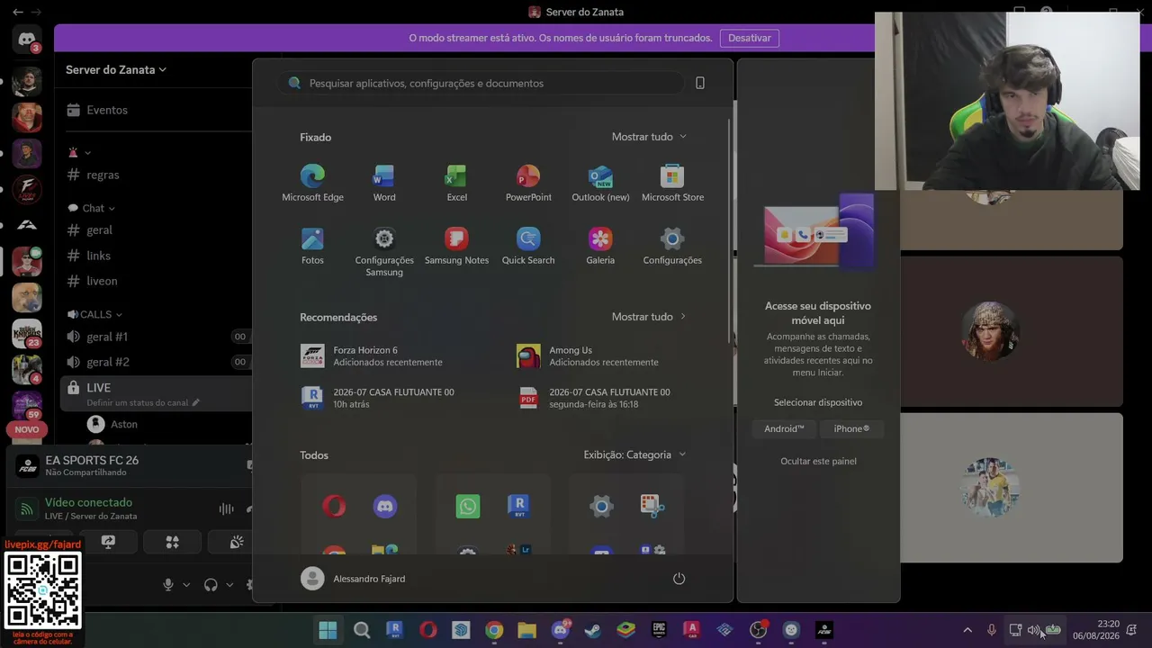Choose iPhone® as mobile device
The width and height of the screenshot is (1152, 648).
851,429
